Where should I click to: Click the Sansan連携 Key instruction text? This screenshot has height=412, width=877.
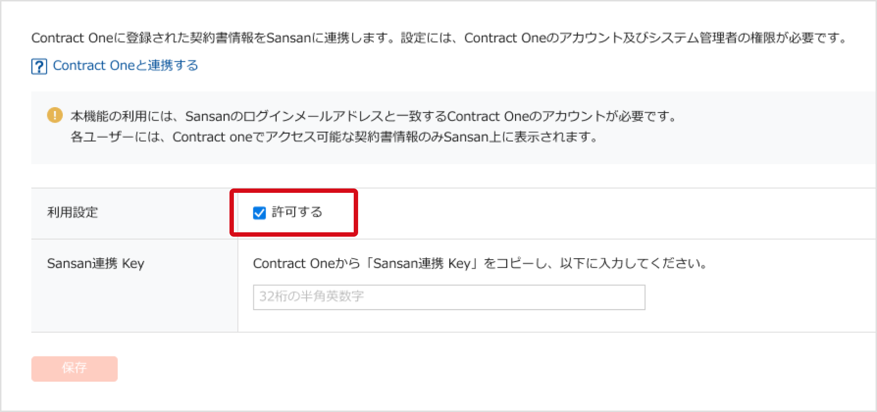point(479,263)
